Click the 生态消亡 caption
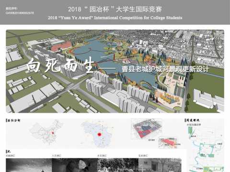 click(x=143, y=155)
